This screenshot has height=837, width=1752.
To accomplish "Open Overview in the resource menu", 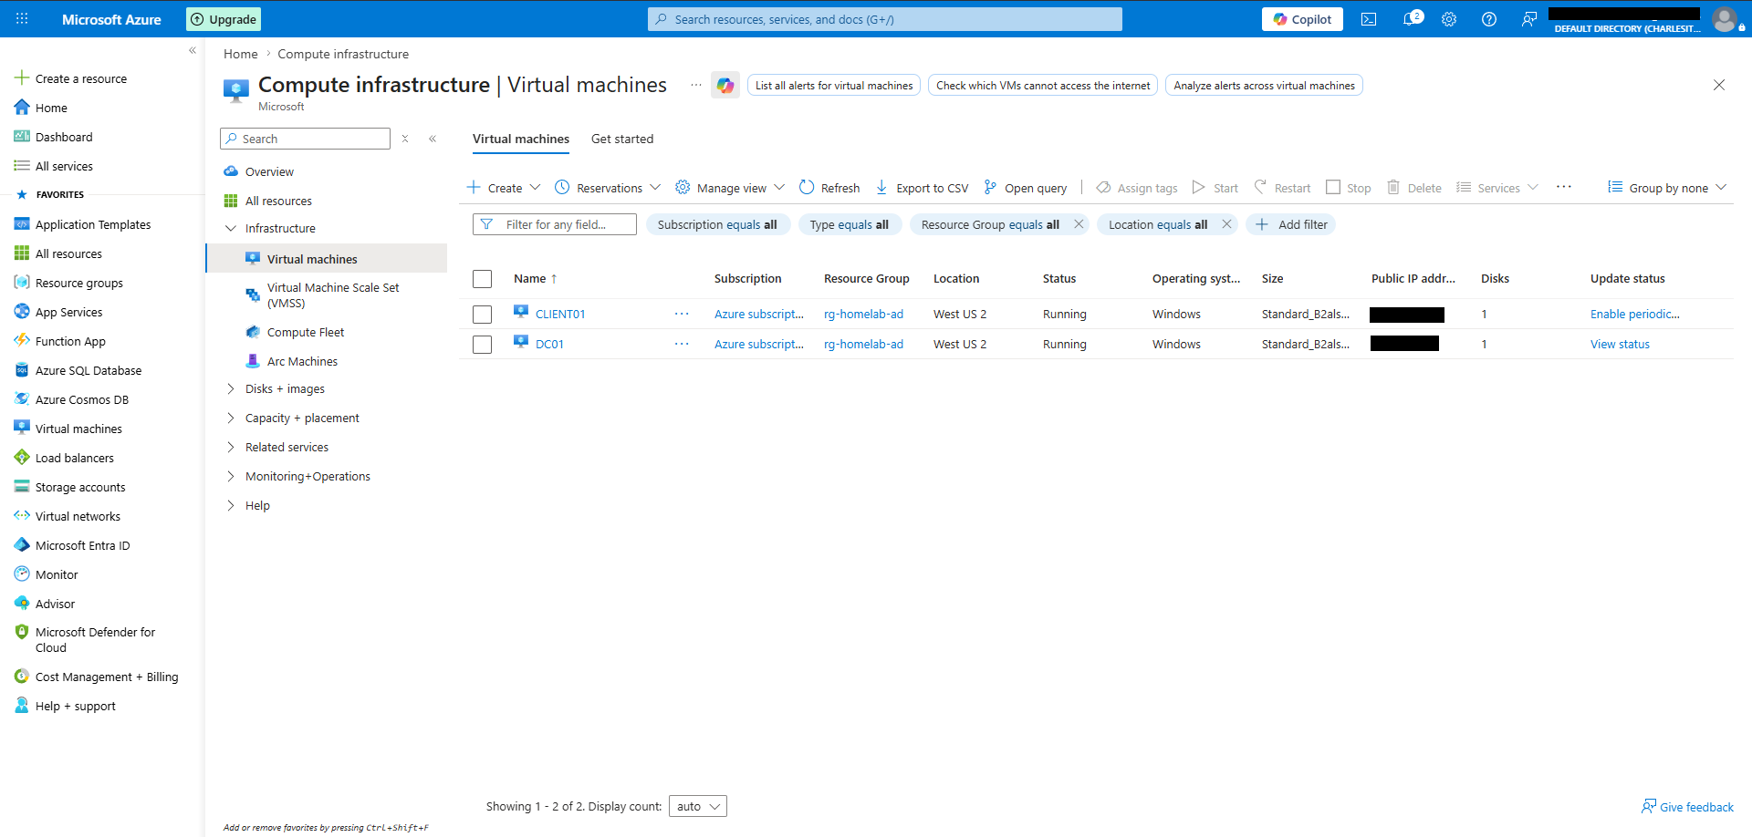I will (269, 171).
